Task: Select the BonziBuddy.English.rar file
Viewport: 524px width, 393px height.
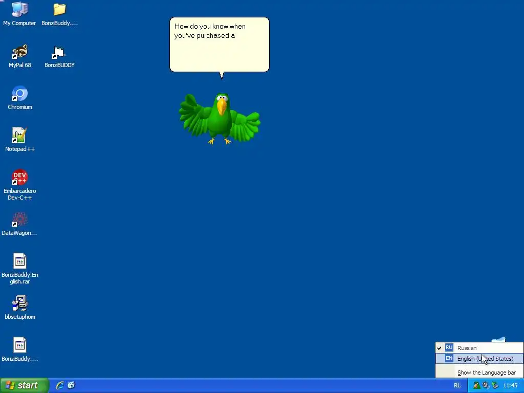Action: pos(20,269)
